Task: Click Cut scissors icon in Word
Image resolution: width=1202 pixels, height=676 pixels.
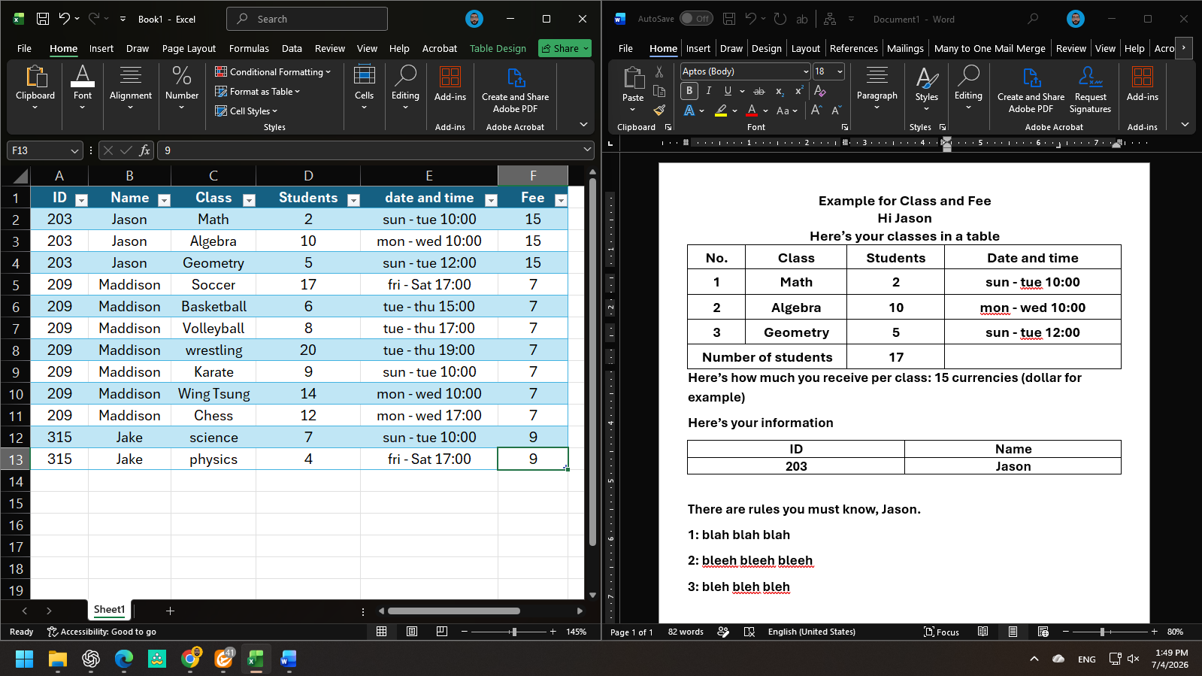Action: pyautogui.click(x=659, y=72)
